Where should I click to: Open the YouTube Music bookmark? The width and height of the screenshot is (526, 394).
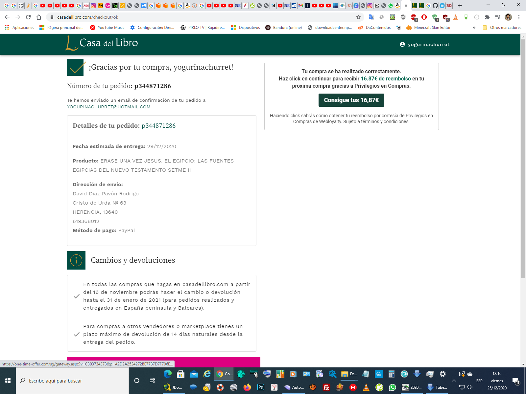(108, 28)
